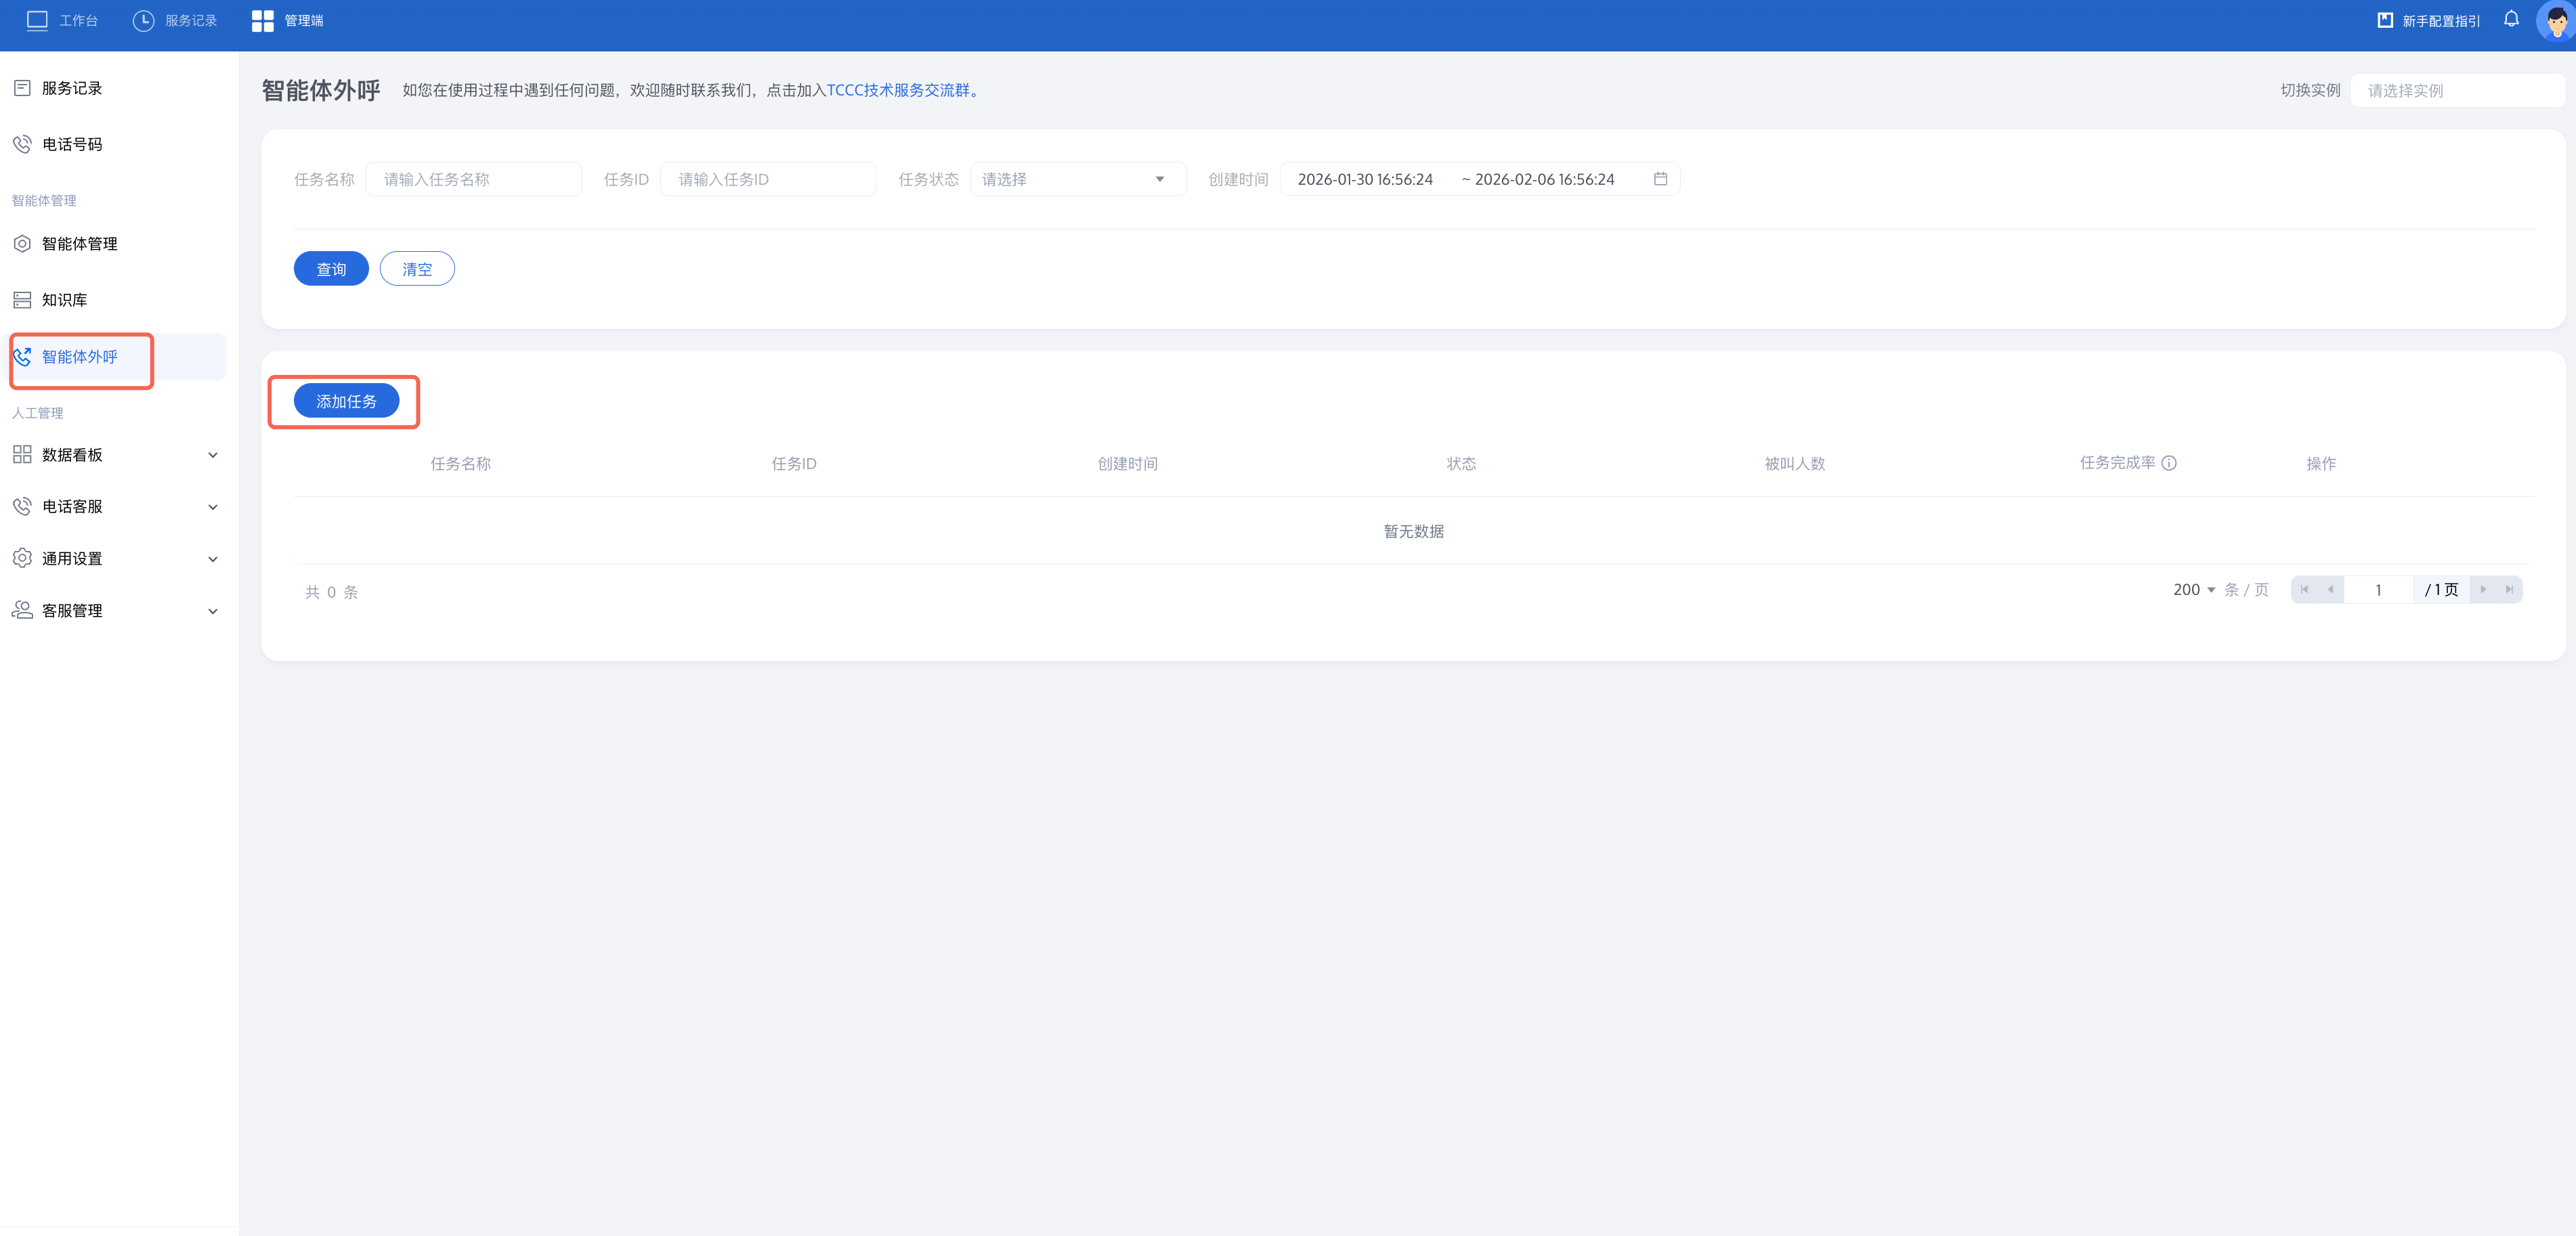Click the calendar icon in date range

[1660, 179]
